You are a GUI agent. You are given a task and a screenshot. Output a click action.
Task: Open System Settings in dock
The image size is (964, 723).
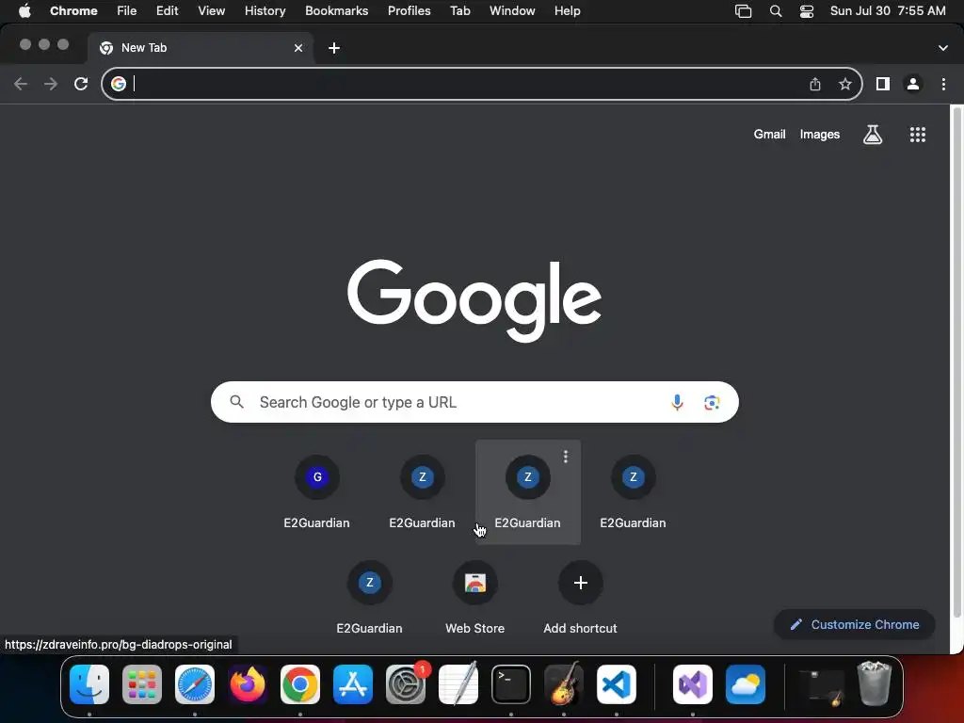(x=406, y=684)
